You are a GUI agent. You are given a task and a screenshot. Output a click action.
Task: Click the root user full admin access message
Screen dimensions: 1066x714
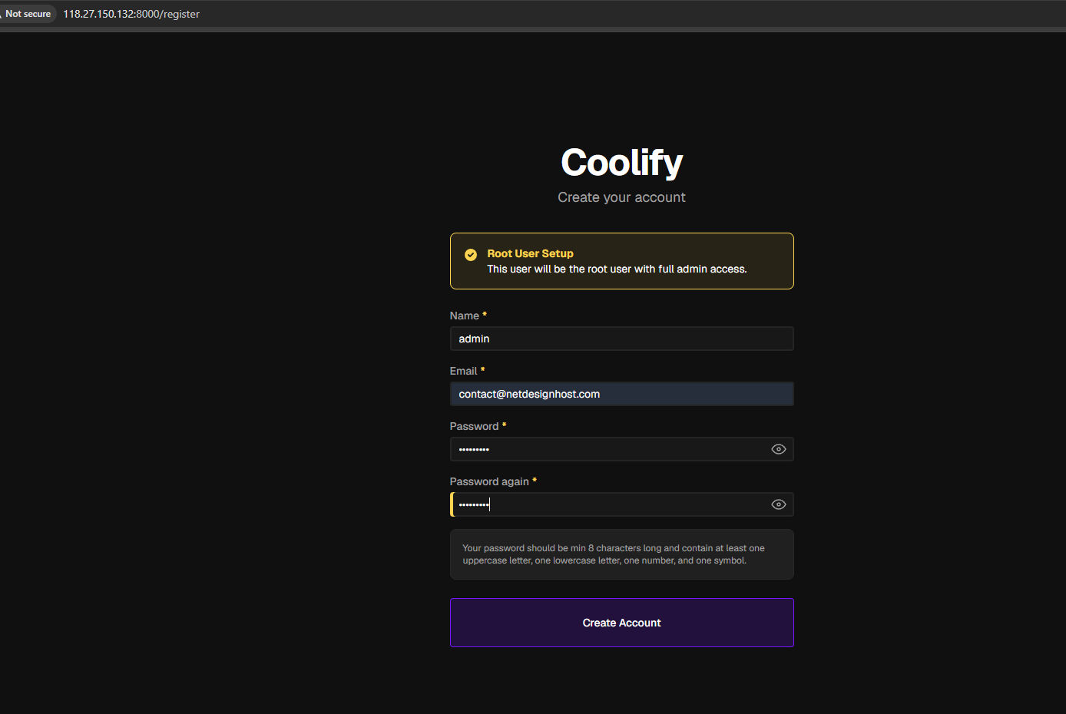[x=617, y=269]
